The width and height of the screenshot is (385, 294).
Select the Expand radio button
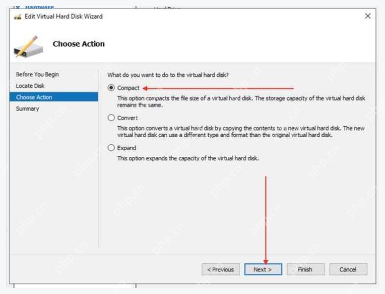[111, 148]
